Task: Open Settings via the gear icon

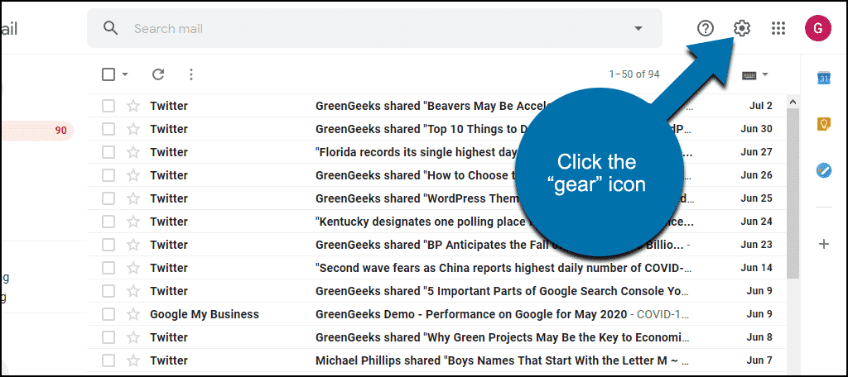Action: click(741, 28)
